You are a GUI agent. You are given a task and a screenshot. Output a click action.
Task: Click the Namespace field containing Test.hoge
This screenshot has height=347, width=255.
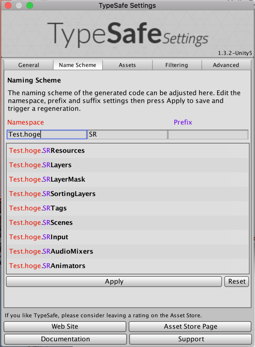tap(47, 134)
